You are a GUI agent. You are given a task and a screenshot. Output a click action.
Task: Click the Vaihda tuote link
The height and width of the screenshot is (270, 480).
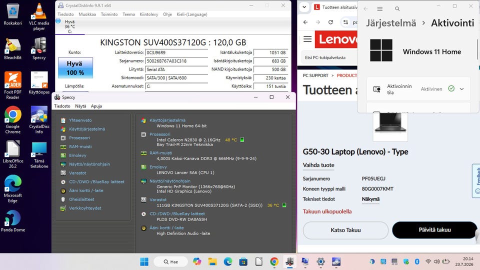pyautogui.click(x=318, y=165)
